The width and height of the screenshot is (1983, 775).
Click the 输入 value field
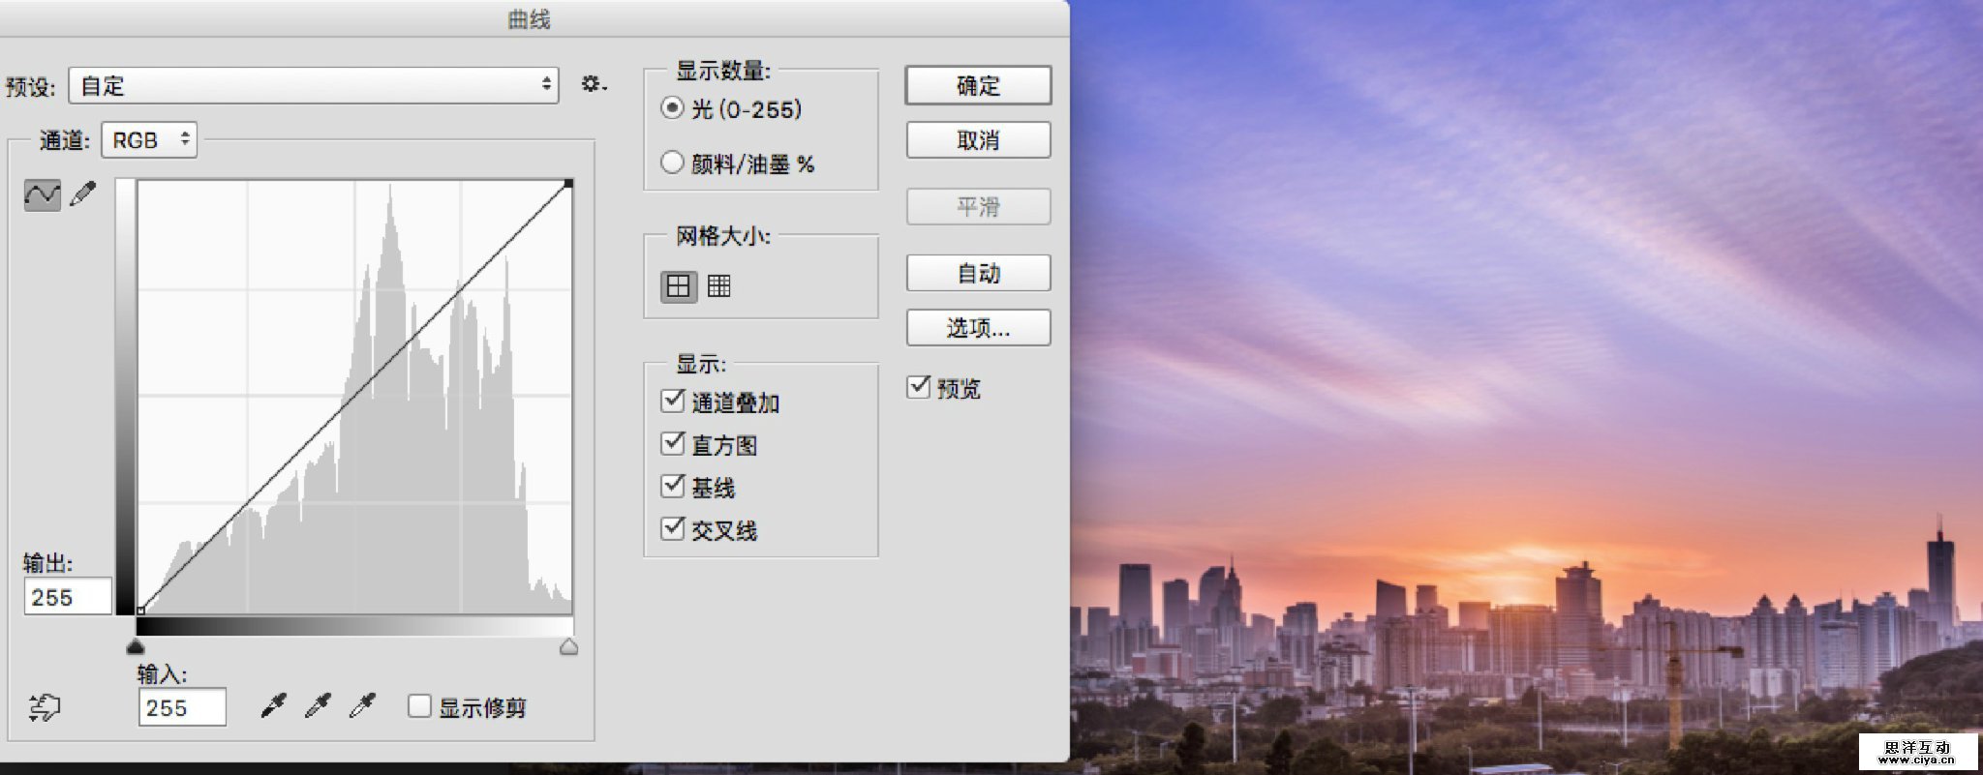tap(182, 707)
